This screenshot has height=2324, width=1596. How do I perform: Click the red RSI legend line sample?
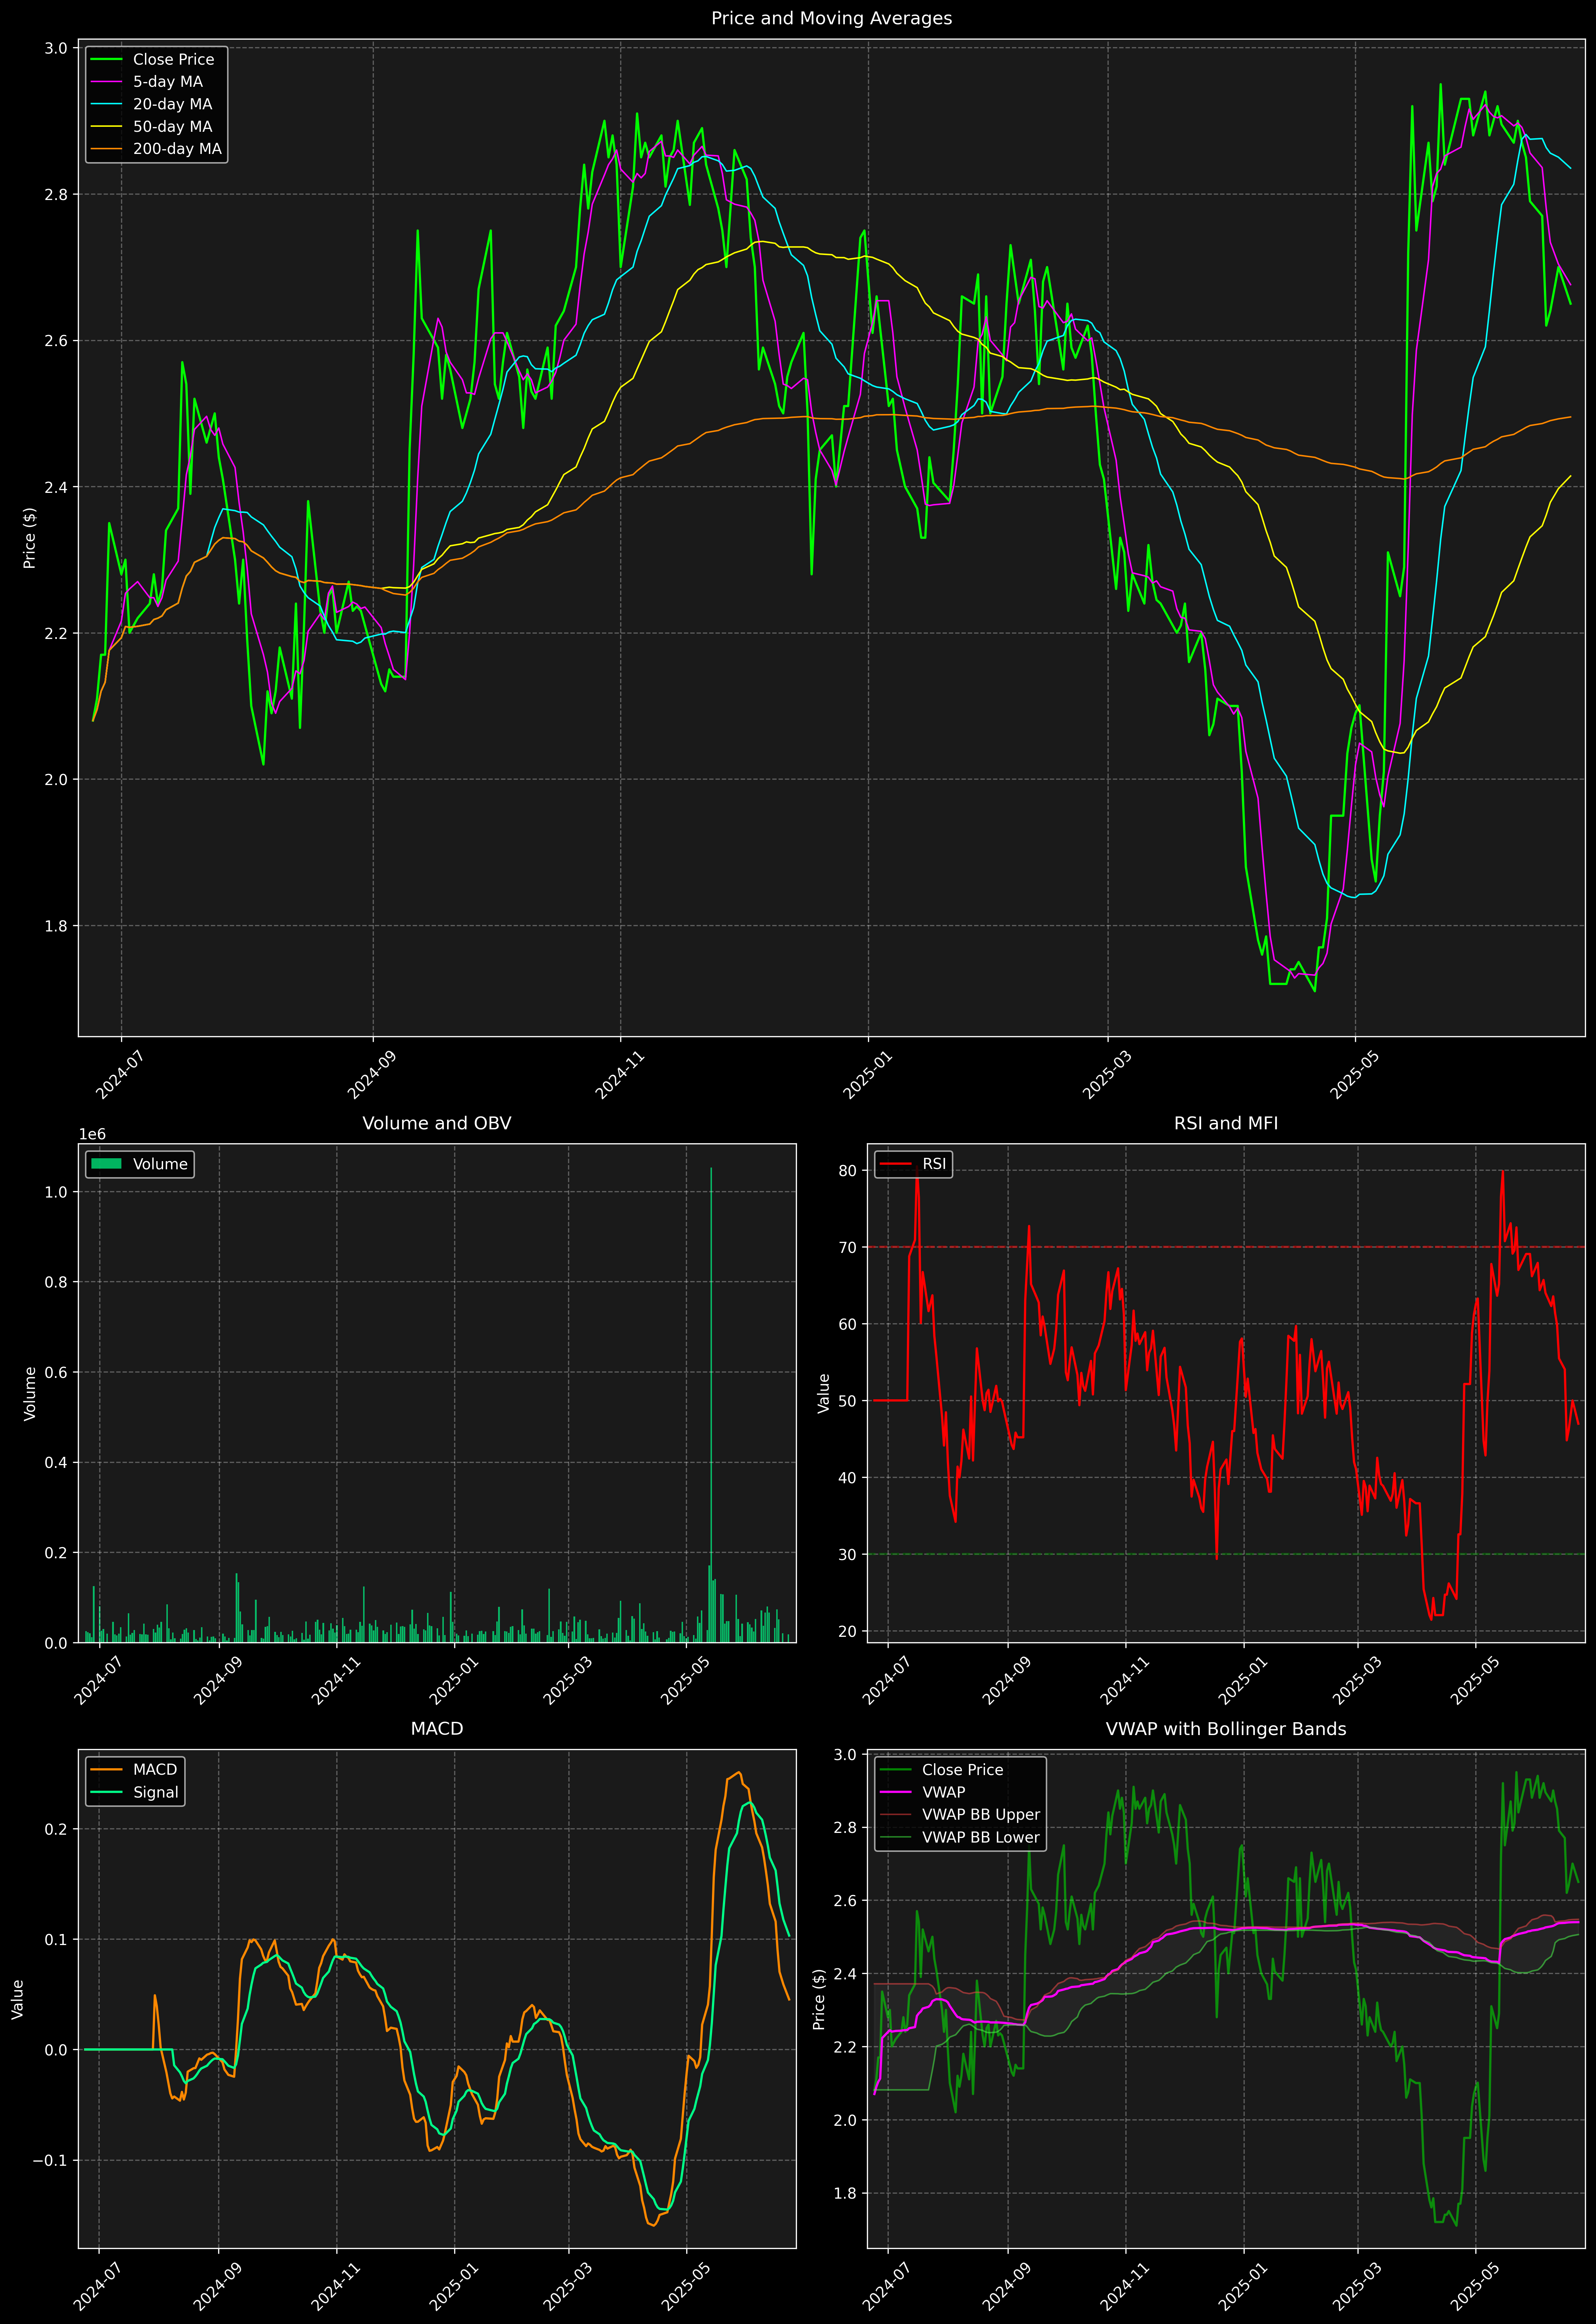click(896, 1164)
